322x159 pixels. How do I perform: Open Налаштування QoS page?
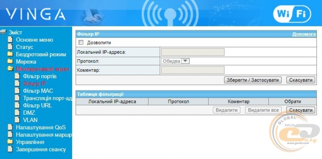tap(41, 127)
